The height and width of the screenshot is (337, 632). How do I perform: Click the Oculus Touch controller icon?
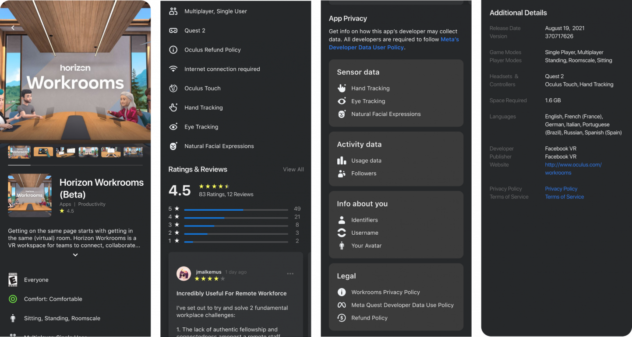pyautogui.click(x=173, y=88)
